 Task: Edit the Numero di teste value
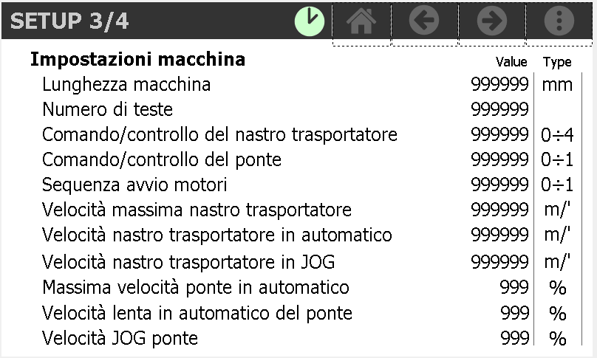(499, 110)
